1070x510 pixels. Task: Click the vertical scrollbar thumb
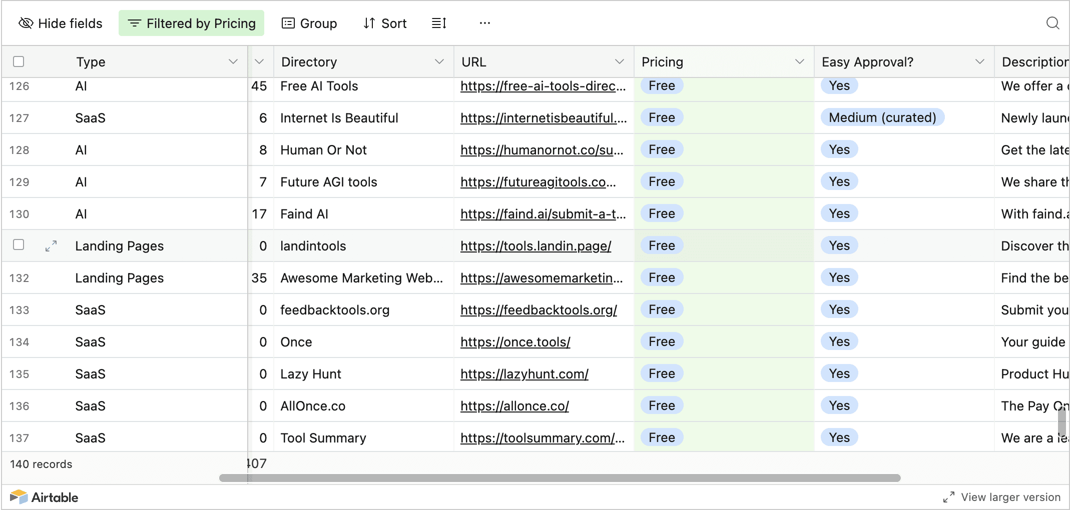point(1061,422)
